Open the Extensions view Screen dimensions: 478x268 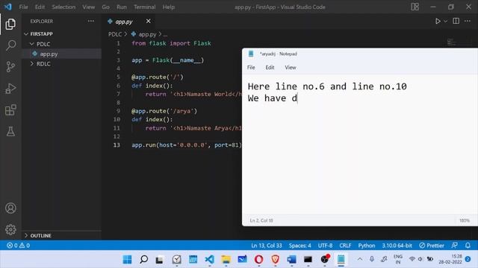tap(10, 110)
